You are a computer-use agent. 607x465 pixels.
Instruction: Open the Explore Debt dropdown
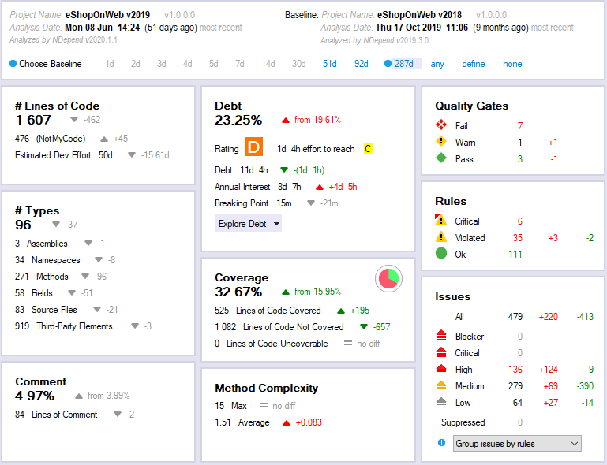click(x=248, y=223)
